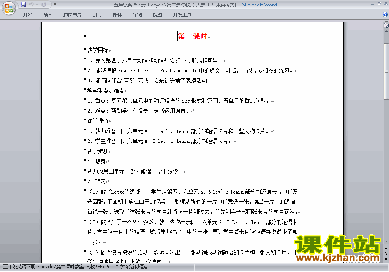
Task: Click the line 1、热身
Action: point(96,161)
